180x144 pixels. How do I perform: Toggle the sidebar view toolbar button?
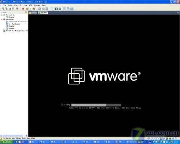click(53, 9)
